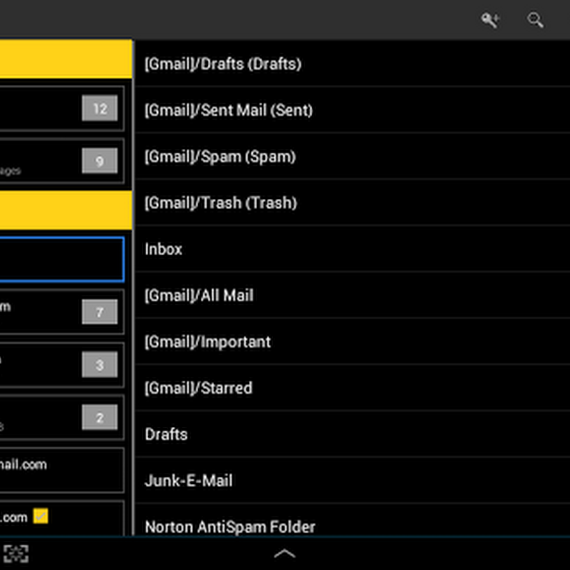Open the [Gmail]/Drafts (Drafts) folder

point(352,63)
